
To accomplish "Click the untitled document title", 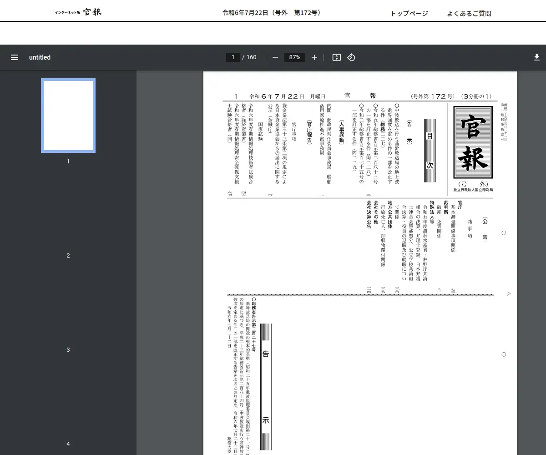I will pos(40,57).
